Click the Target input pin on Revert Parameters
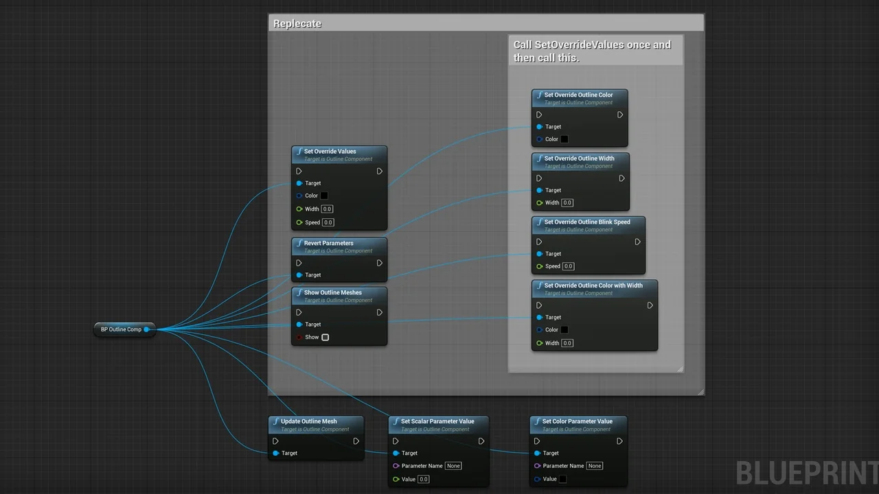Image resolution: width=879 pixels, height=494 pixels. click(x=300, y=274)
